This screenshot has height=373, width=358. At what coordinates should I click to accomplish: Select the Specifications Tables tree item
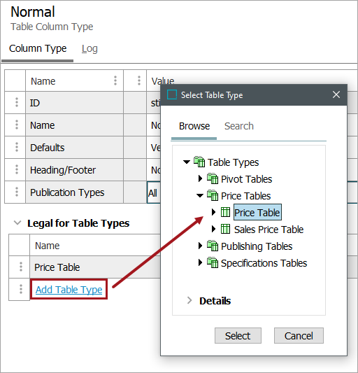[264, 263]
